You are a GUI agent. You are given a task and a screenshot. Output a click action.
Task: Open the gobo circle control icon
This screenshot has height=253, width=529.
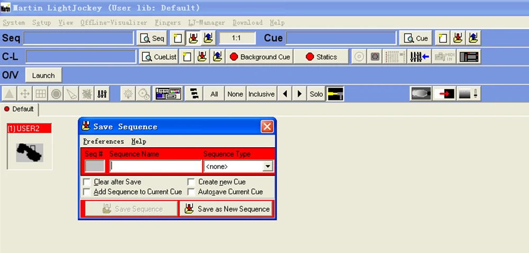[x=56, y=94]
